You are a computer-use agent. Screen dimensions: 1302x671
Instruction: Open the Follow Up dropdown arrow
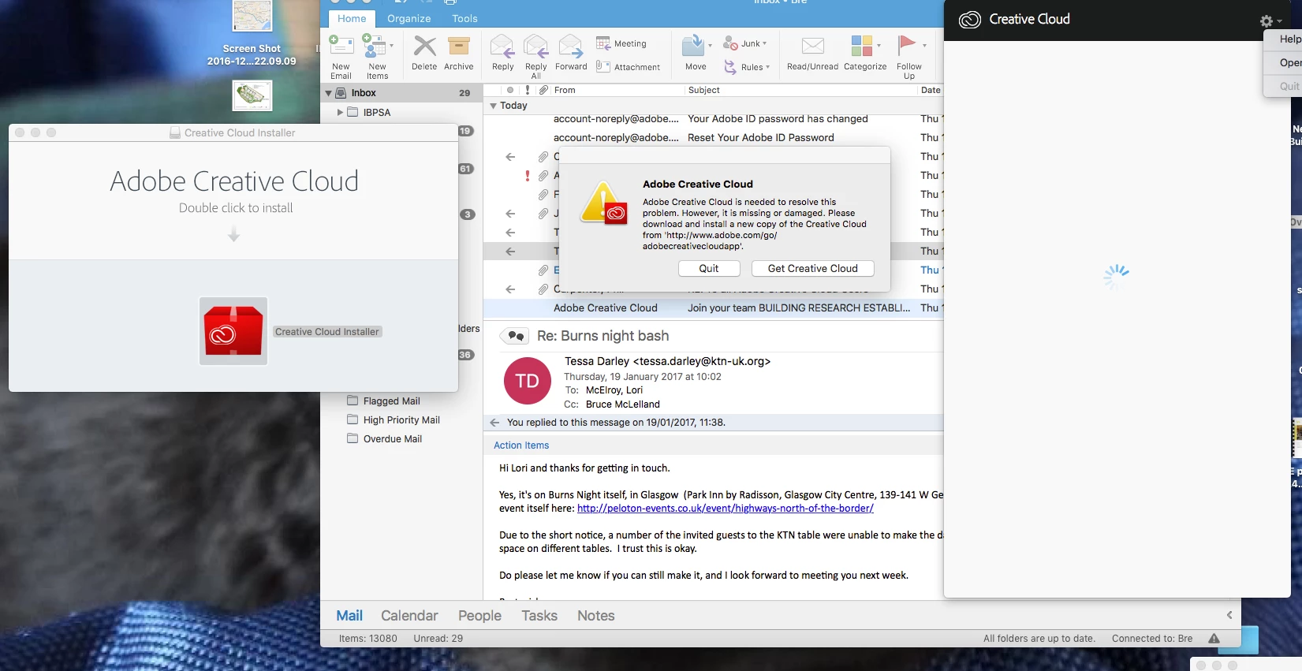point(924,46)
